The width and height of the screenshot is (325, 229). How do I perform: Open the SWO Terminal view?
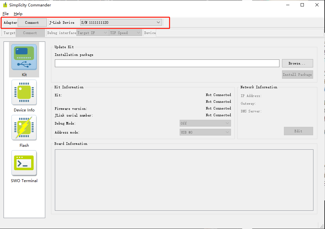pos(24,166)
